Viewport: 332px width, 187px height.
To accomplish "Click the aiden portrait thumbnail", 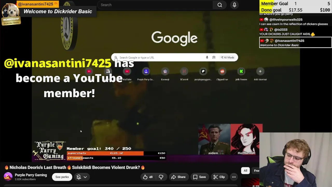I will pyautogui.click(x=214, y=139).
